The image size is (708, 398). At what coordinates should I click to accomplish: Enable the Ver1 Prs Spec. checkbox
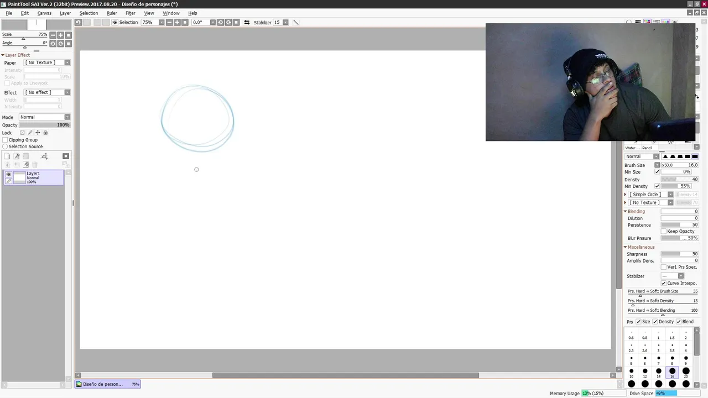tap(664, 267)
